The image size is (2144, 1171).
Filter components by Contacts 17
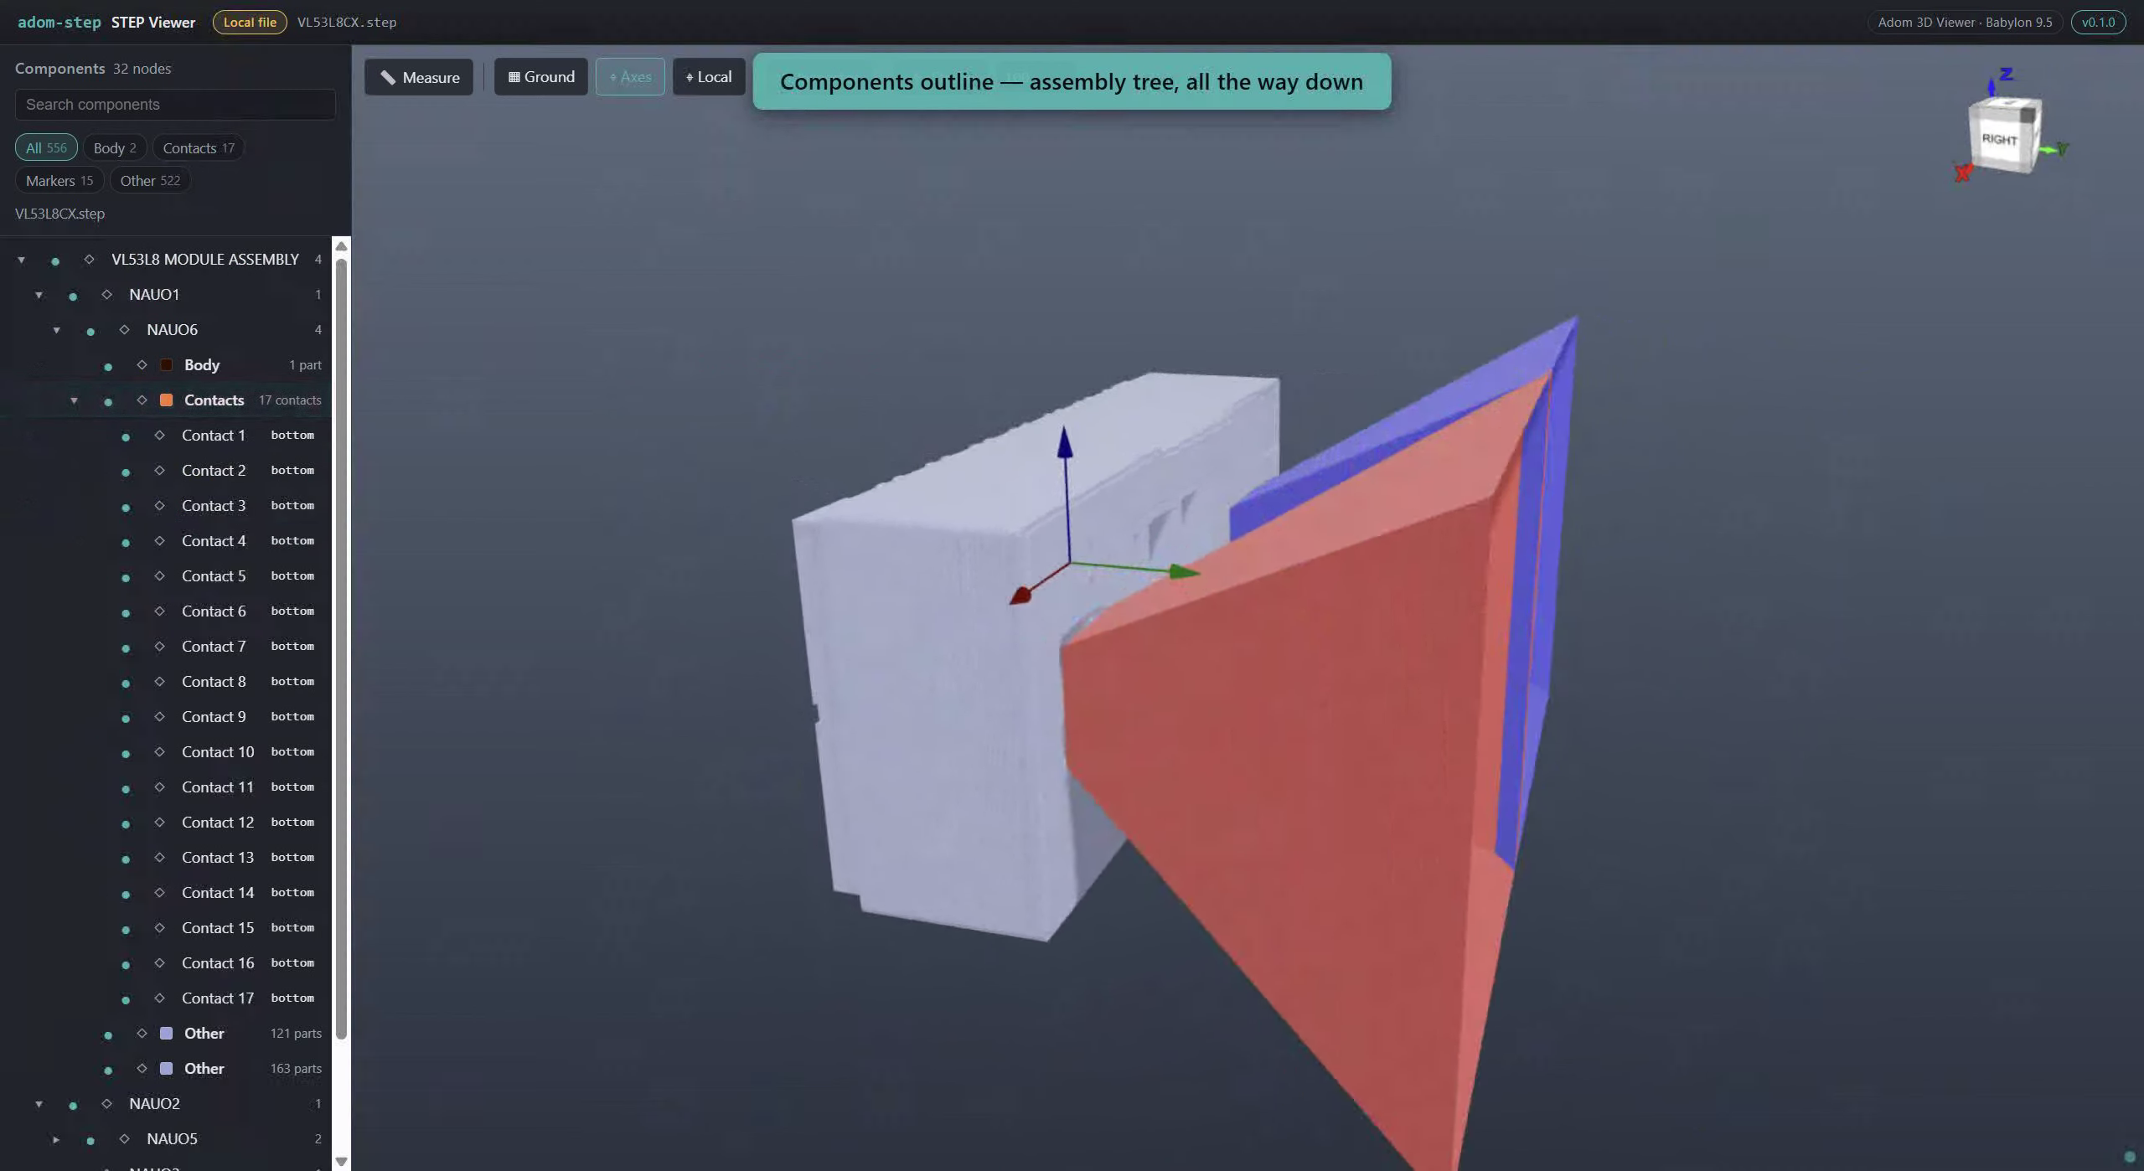(199, 148)
